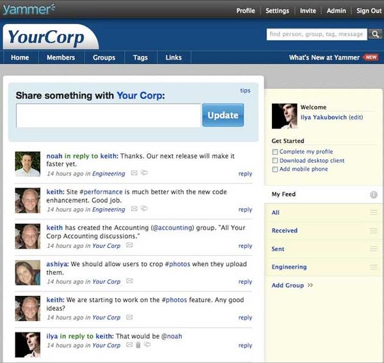Open What's New at Yammer link
The height and width of the screenshot is (363, 384).
pyautogui.click(x=324, y=58)
